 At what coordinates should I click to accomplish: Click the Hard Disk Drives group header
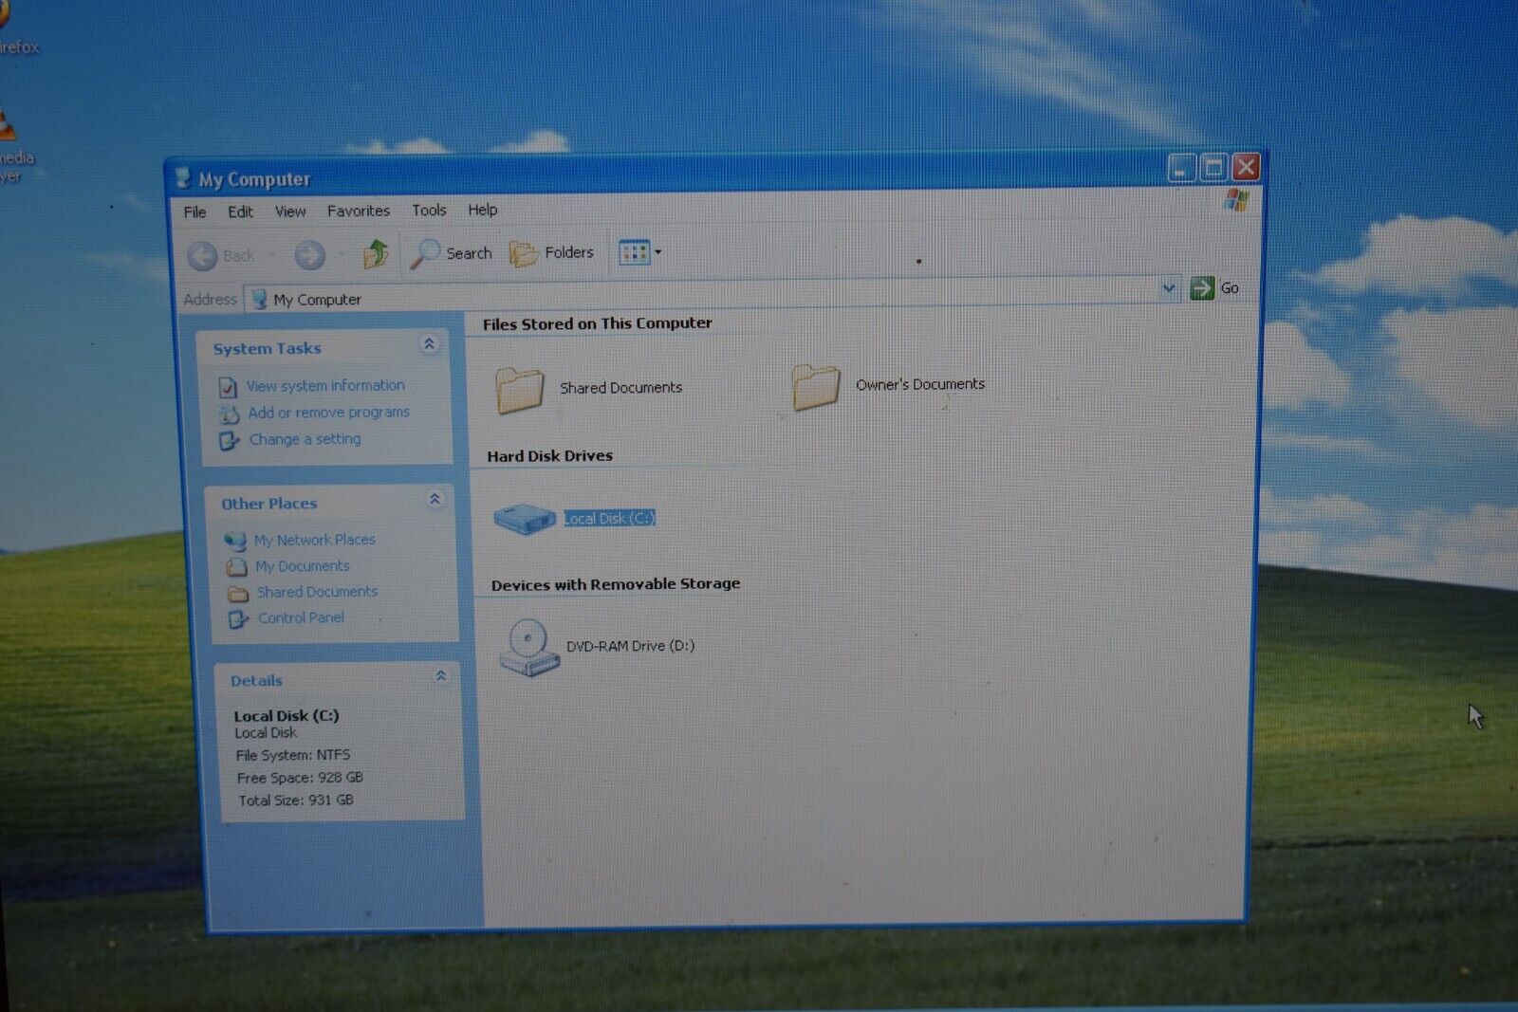(549, 456)
